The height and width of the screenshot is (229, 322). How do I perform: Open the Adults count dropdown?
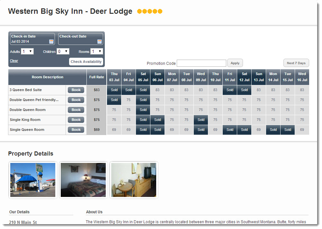tap(27, 51)
